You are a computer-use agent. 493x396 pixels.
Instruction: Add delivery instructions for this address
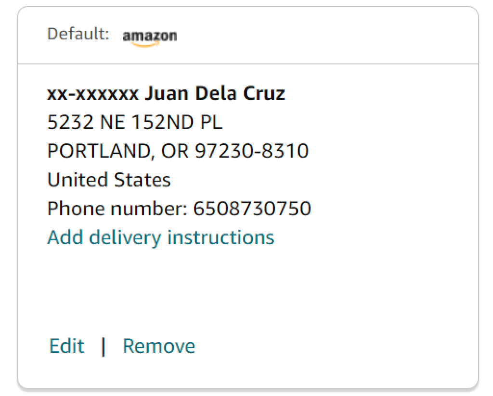click(x=160, y=237)
